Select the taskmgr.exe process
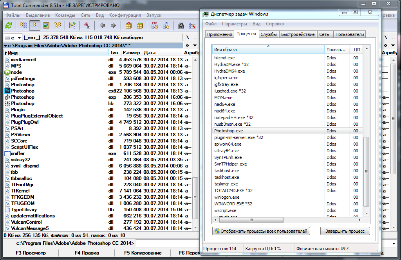The width and height of the screenshot is (401, 260). tap(287, 184)
